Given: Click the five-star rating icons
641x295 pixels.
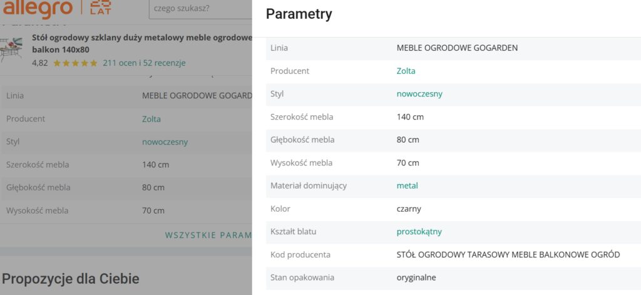Looking at the screenshot, I should pos(75,63).
